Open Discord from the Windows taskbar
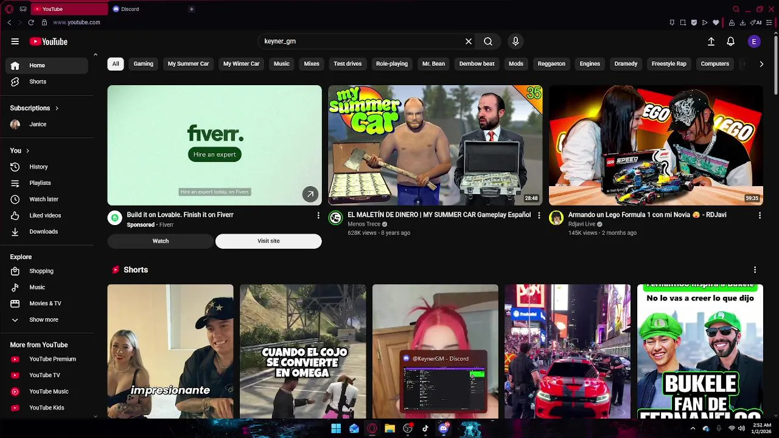This screenshot has height=438, width=779. [444, 428]
